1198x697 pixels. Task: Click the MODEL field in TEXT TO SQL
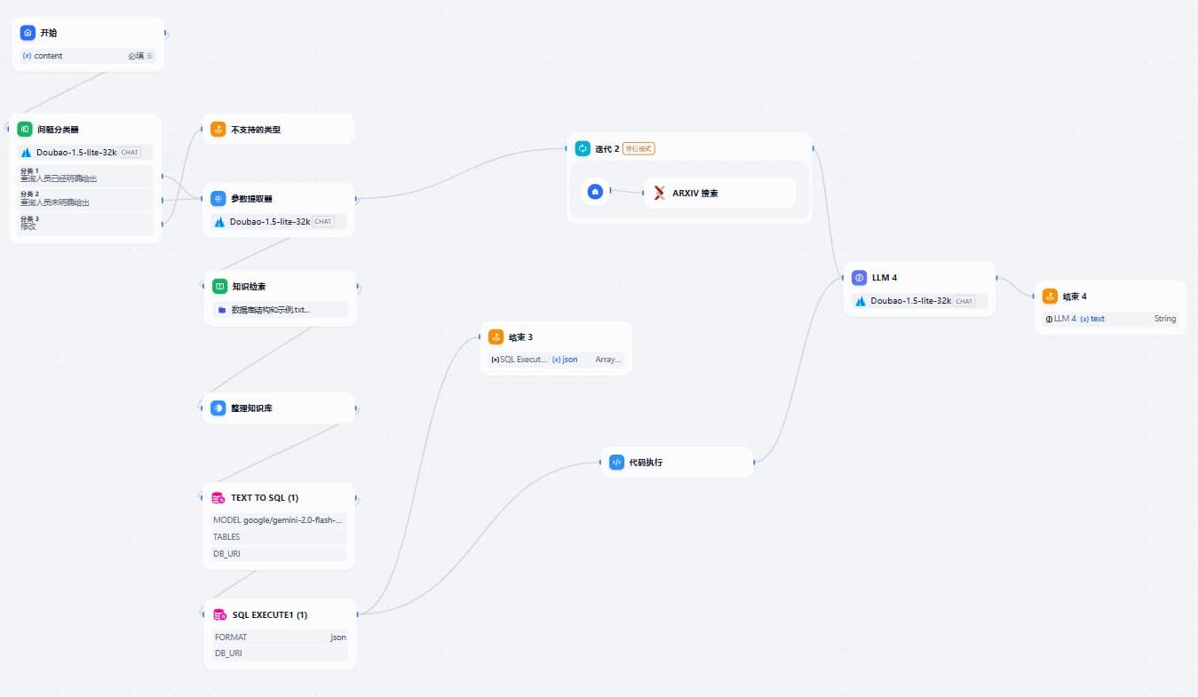coord(278,519)
